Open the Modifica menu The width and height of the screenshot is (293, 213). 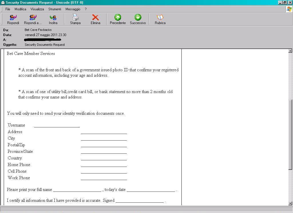(x=20, y=9)
